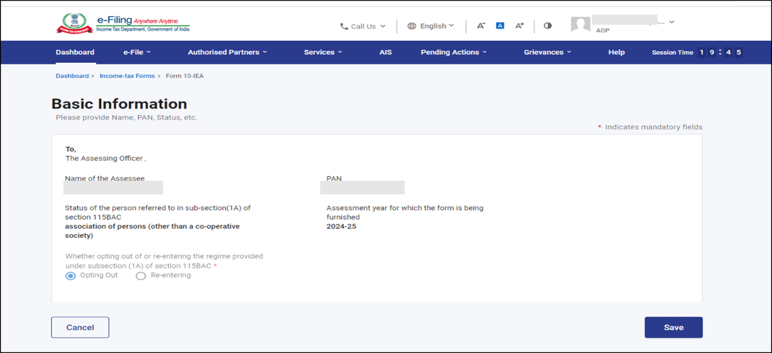The image size is (772, 353).
Task: Click the Call Us phone icon
Action: 344,26
